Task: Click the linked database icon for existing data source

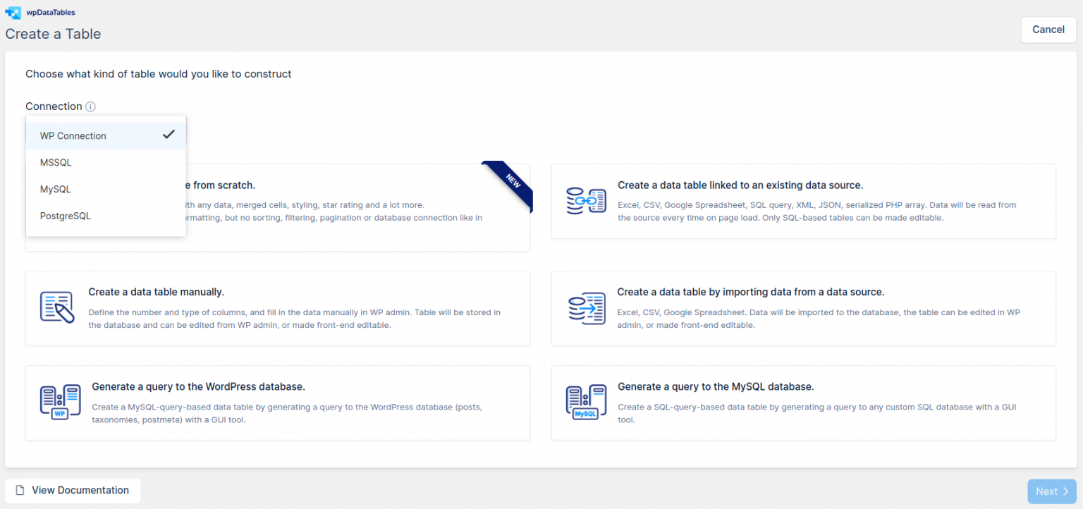Action: pos(586,201)
